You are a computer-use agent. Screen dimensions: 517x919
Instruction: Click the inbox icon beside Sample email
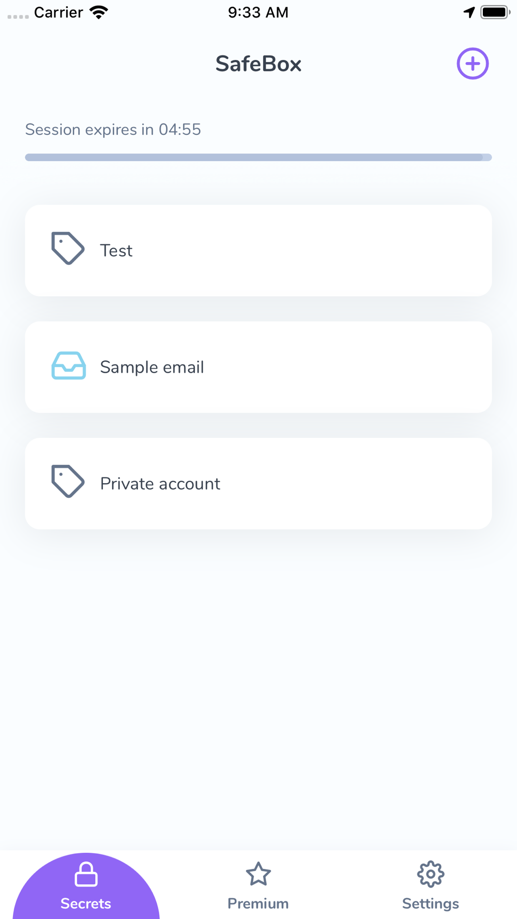pos(69,365)
